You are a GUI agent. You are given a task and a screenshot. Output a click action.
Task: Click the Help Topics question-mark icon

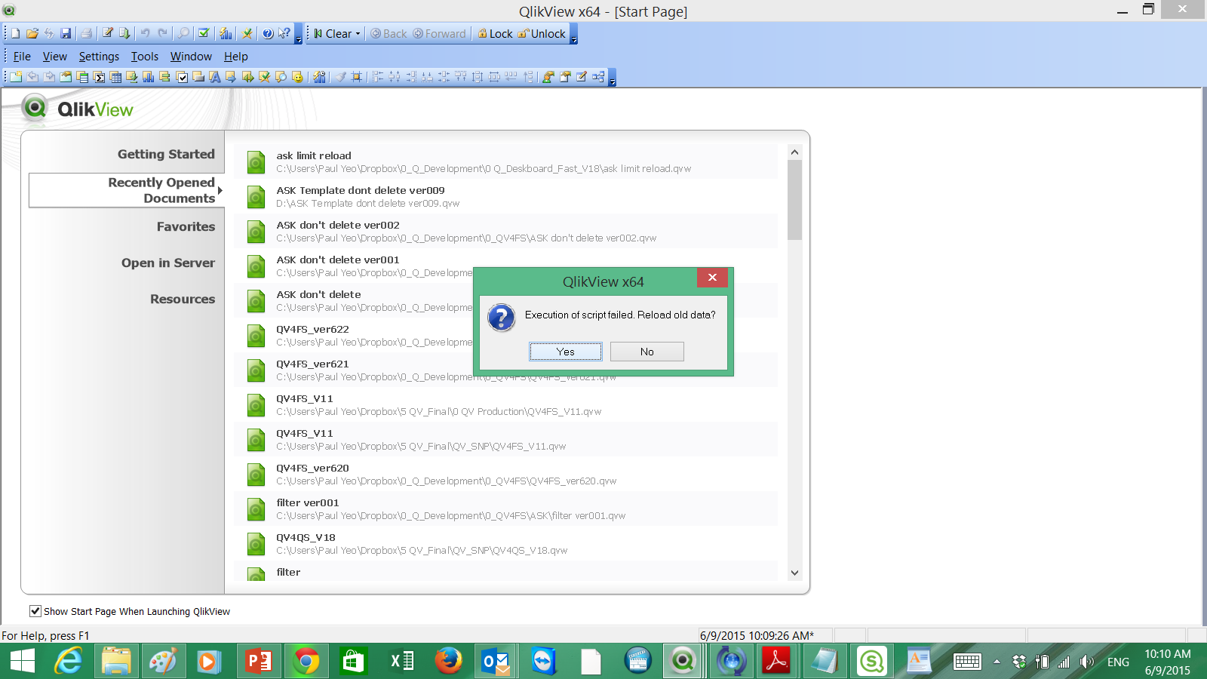pos(268,33)
